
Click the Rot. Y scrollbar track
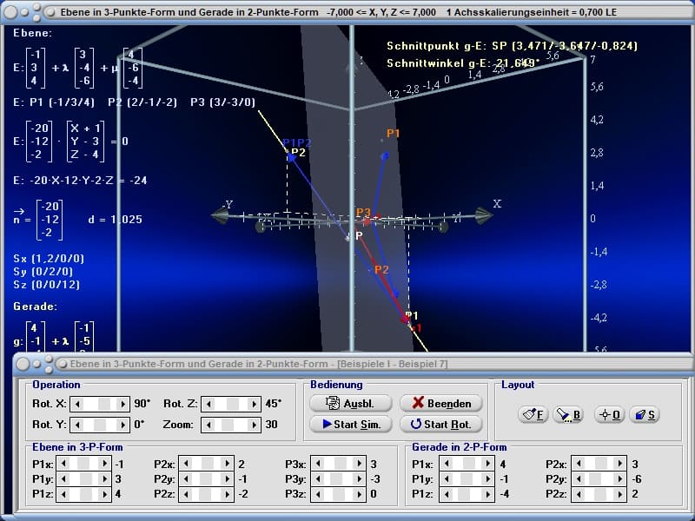(100, 425)
